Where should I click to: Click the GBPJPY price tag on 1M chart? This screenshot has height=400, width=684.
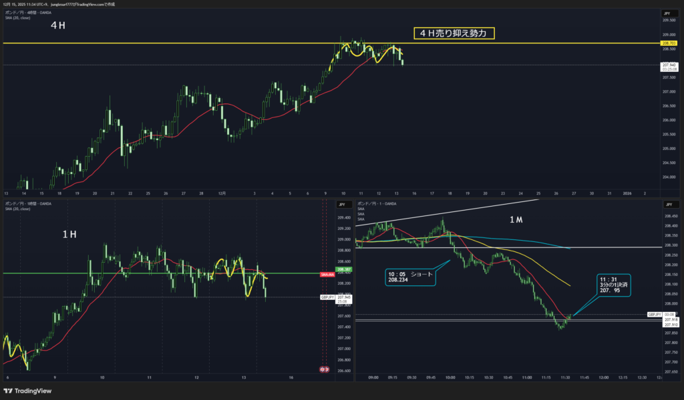(x=653, y=314)
